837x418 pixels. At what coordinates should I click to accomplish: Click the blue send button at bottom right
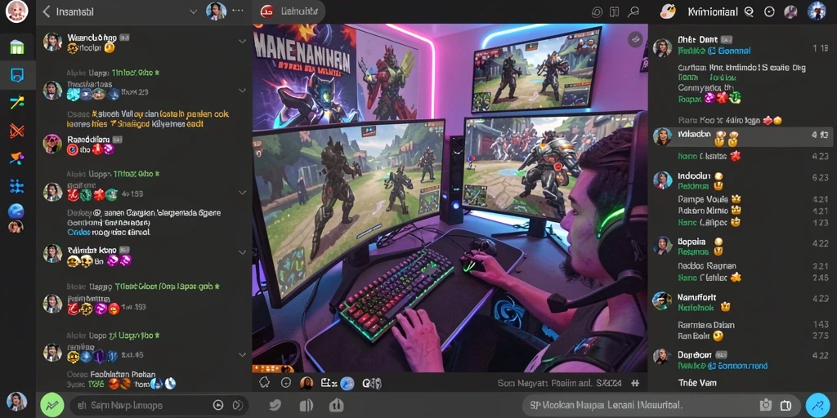(x=817, y=405)
